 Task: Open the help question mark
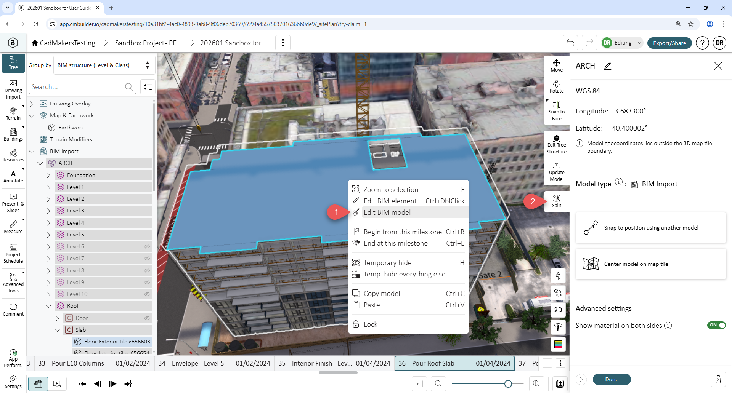tap(702, 43)
